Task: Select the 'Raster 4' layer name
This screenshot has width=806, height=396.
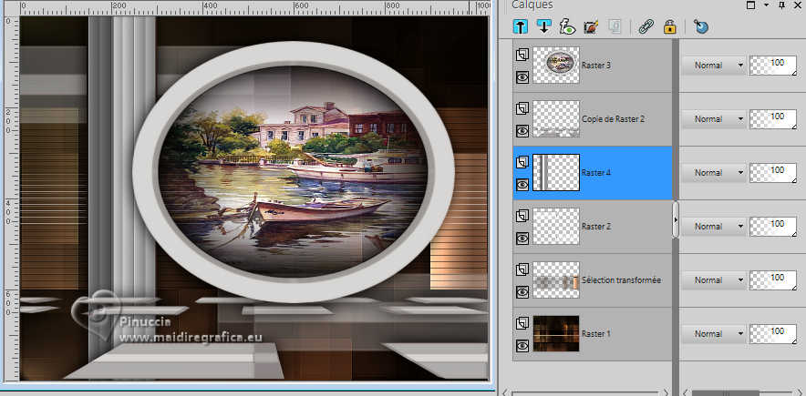Action: click(x=595, y=173)
